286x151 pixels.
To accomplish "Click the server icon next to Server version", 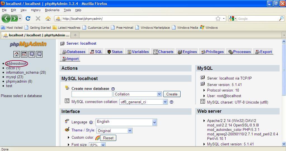I will coord(203,84).
